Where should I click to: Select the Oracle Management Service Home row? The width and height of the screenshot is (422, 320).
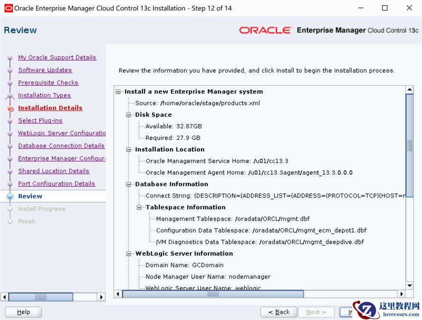point(217,161)
